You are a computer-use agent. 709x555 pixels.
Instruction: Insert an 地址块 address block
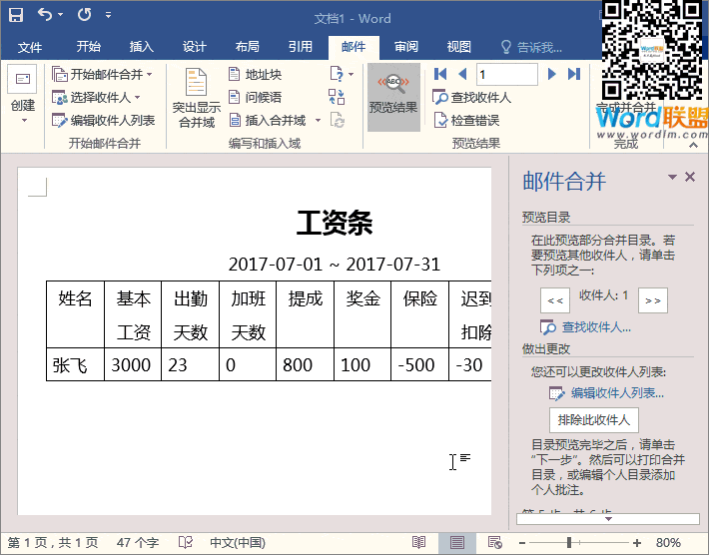255,74
